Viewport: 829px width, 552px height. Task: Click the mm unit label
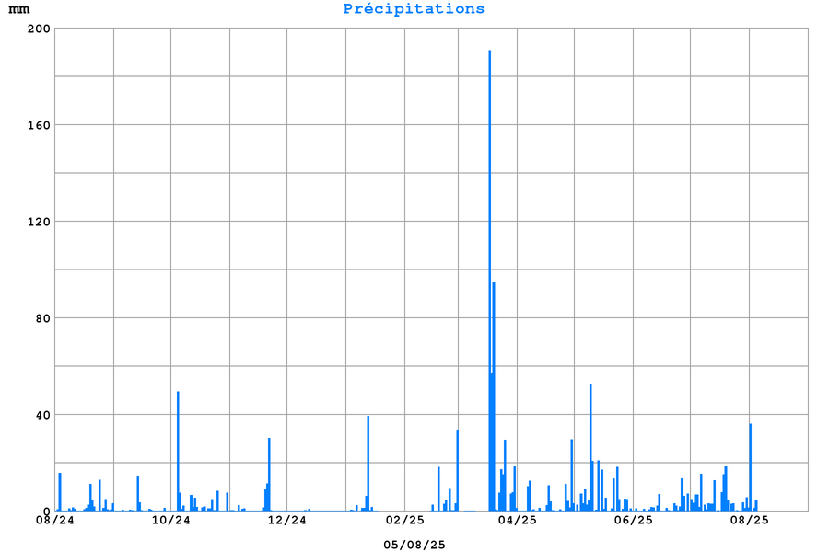click(x=18, y=9)
